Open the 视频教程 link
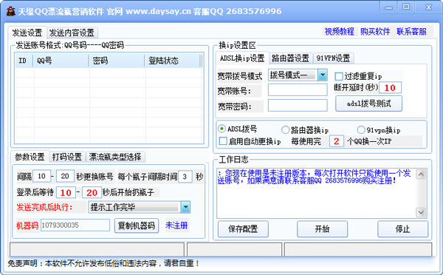The height and width of the screenshot is (275, 443). pos(340,31)
